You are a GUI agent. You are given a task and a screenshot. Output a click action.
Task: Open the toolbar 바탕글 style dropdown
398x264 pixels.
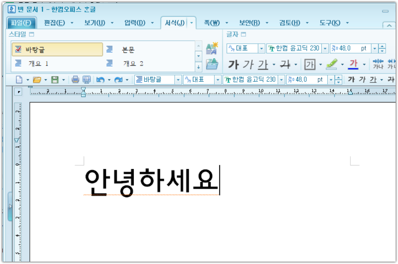[178, 80]
